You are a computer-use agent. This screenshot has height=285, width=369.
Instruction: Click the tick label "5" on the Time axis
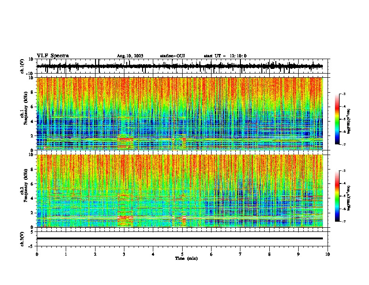coord(182,254)
